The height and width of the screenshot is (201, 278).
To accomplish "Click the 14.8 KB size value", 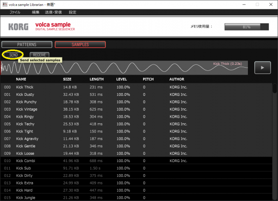I will (70, 87).
